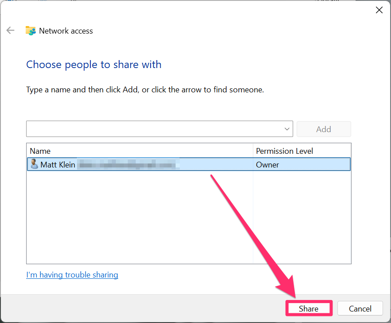Close the Network access dialog
391x323 pixels.
coord(379,10)
